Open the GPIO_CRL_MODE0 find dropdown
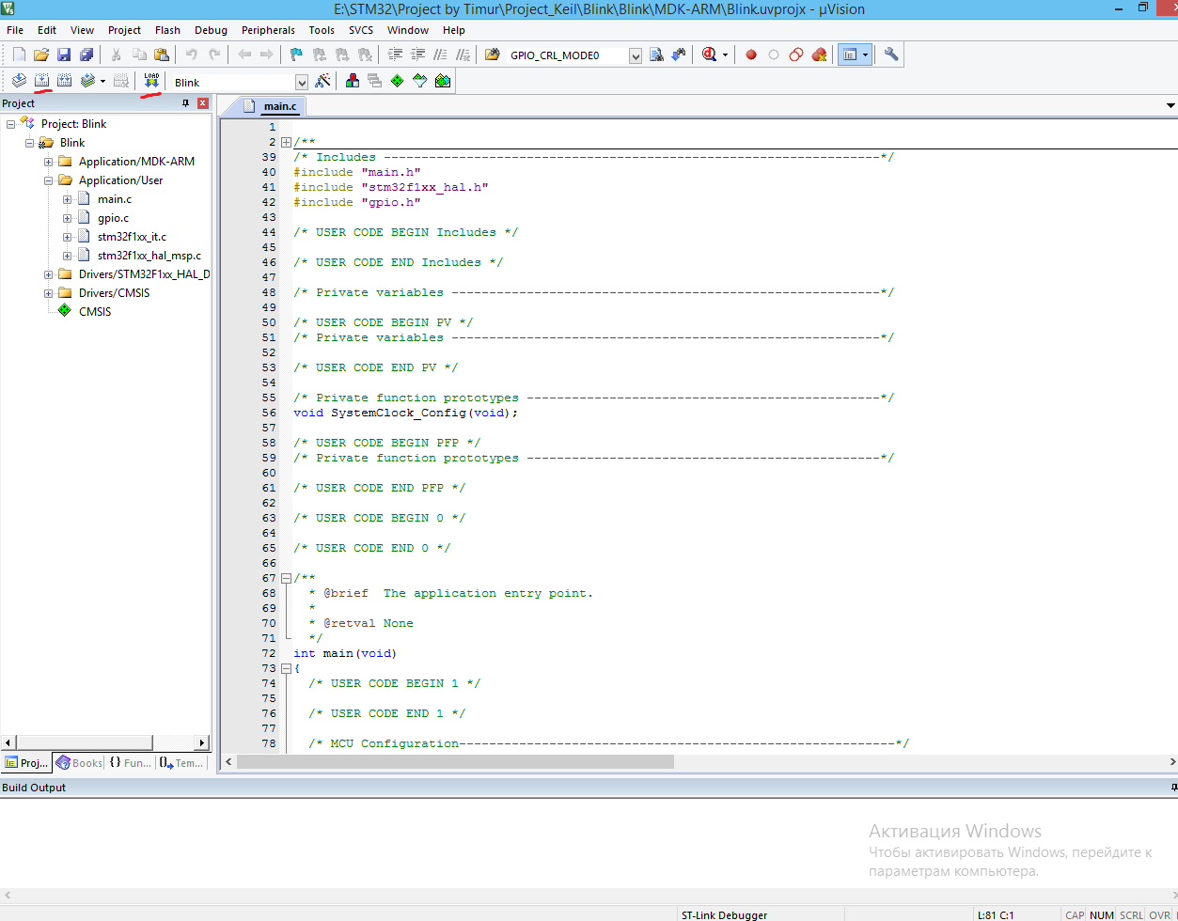 pos(636,55)
